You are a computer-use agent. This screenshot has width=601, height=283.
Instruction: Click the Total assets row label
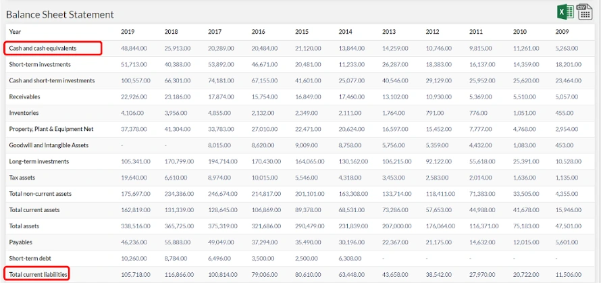point(26,226)
